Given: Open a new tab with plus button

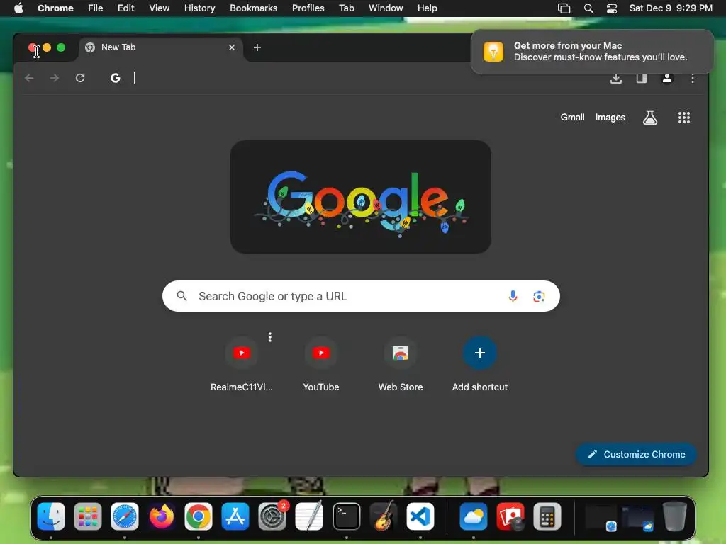Looking at the screenshot, I should click(257, 47).
